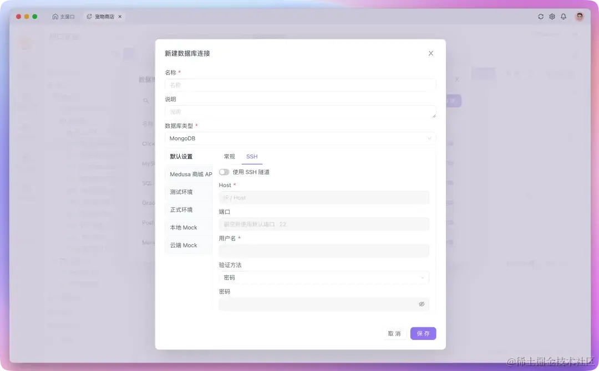Click the home icon on the 主窗口 tab

click(x=55, y=17)
